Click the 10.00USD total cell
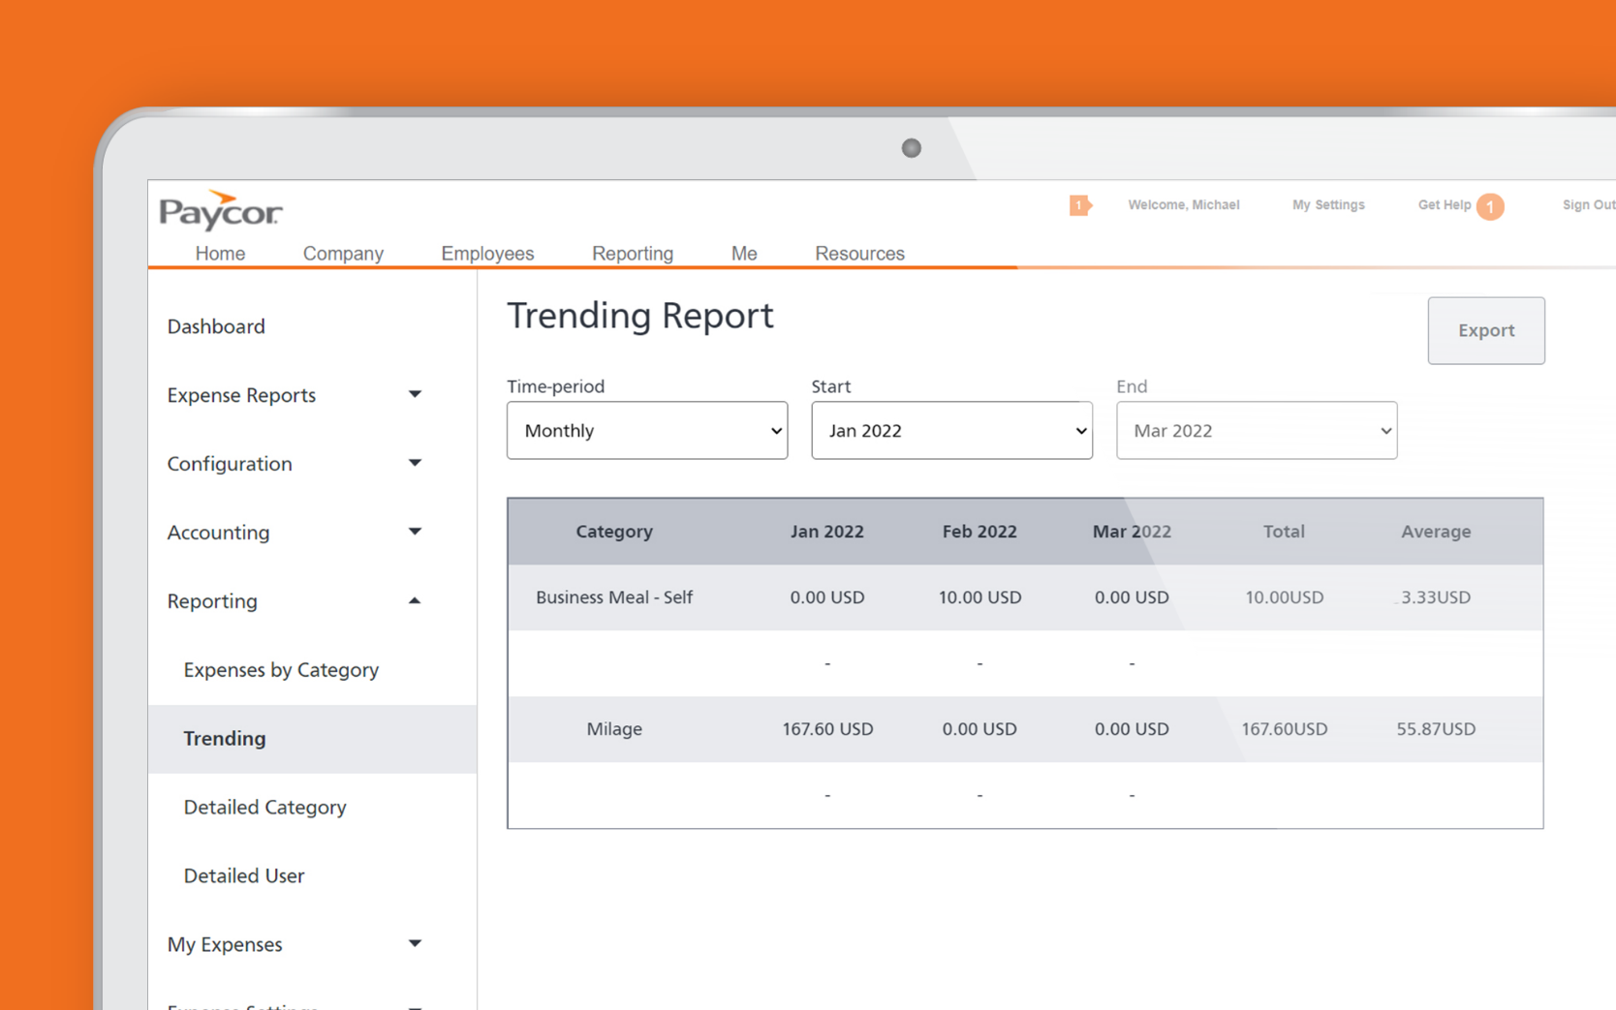Screen dimensions: 1616x1010 point(1284,597)
